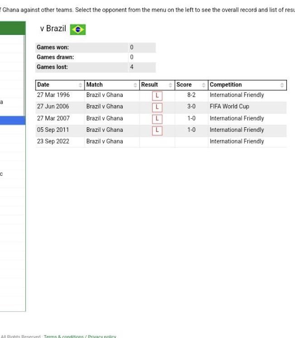Click 'Brazil v Ghana' in the 27 Mar 1996 row
Viewport: 295px width, 338px height.
105,95
